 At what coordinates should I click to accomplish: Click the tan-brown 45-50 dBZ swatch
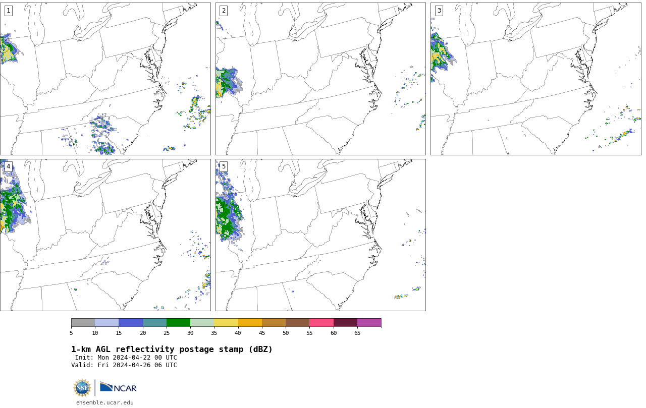tap(274, 323)
